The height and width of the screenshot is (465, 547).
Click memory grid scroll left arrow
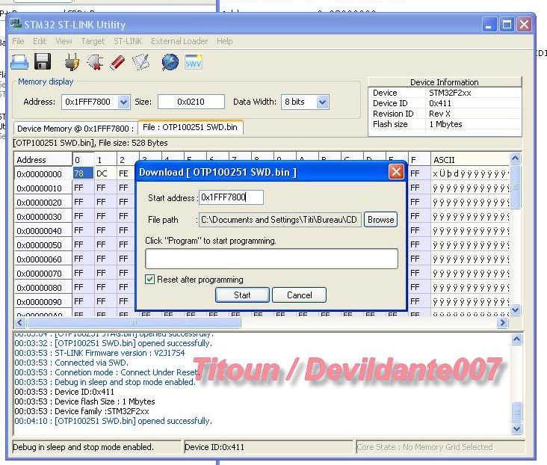(20, 322)
